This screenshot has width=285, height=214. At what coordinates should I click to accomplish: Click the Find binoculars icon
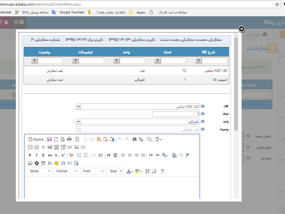(134, 139)
